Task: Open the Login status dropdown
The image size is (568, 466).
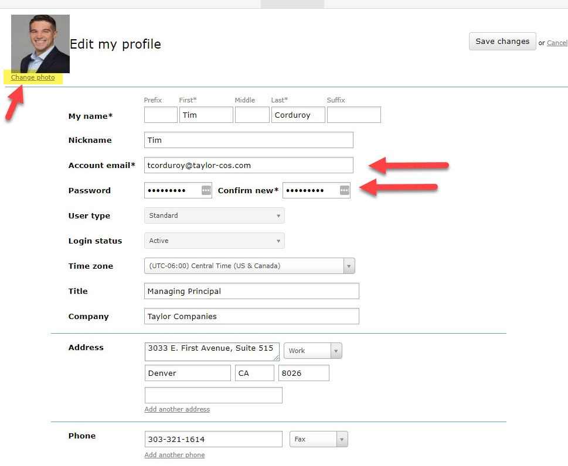Action: click(215, 241)
